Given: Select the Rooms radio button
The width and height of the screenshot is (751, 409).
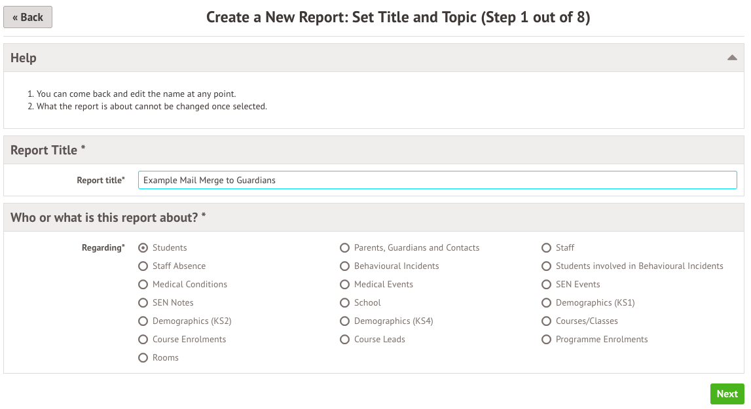Looking at the screenshot, I should click(143, 358).
